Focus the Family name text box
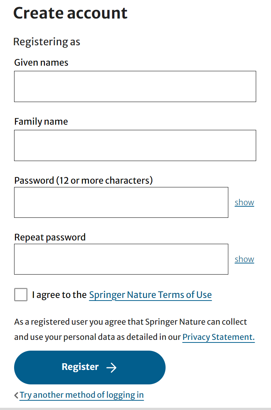Viewport: 271px width, 410px height. point(135,145)
